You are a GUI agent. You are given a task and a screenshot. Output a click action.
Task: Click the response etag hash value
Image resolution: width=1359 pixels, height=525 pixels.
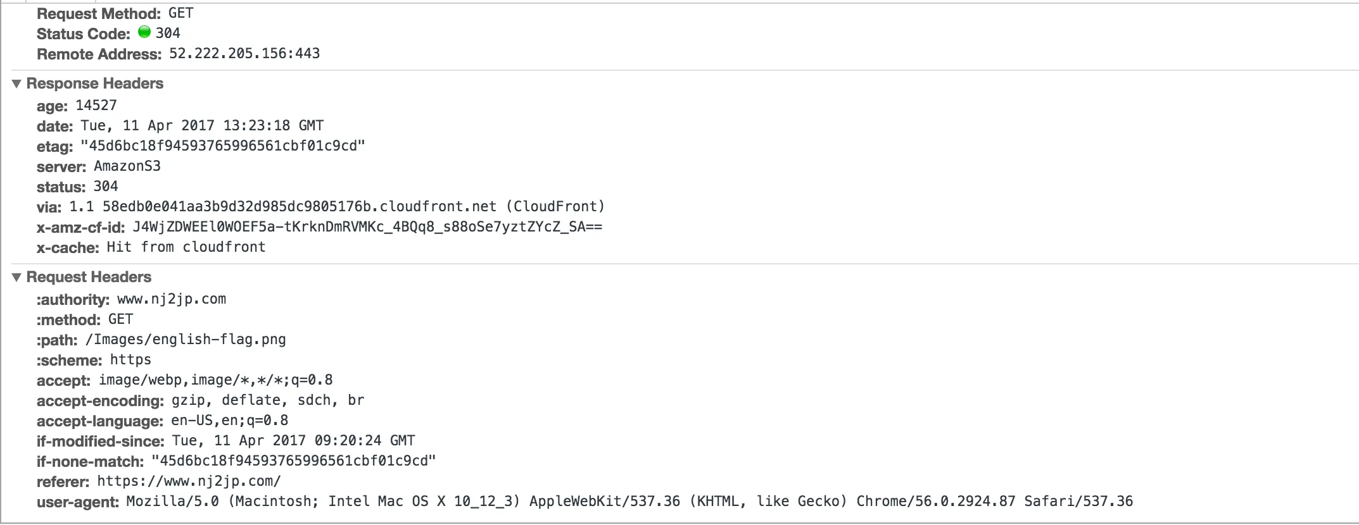223,146
